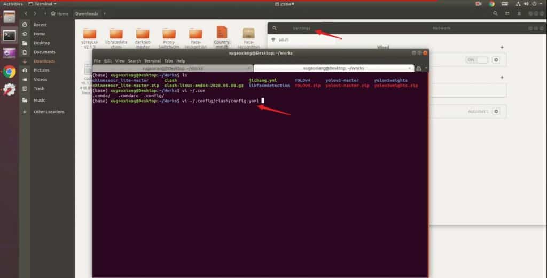Open the Terminal app menu dropdown
547x278 pixels.
(44, 4)
